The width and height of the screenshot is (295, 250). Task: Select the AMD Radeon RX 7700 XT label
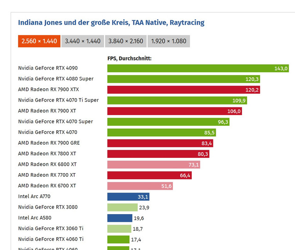47,175
